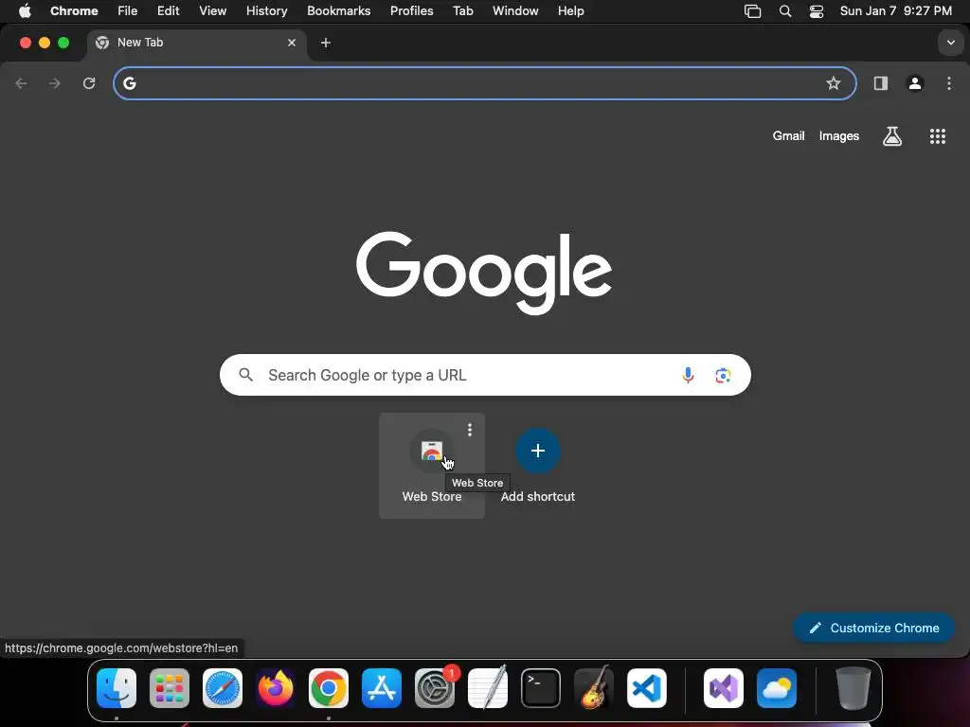The height and width of the screenshot is (727, 970).
Task: Open Chrome's side panel
Action: pyautogui.click(x=881, y=83)
